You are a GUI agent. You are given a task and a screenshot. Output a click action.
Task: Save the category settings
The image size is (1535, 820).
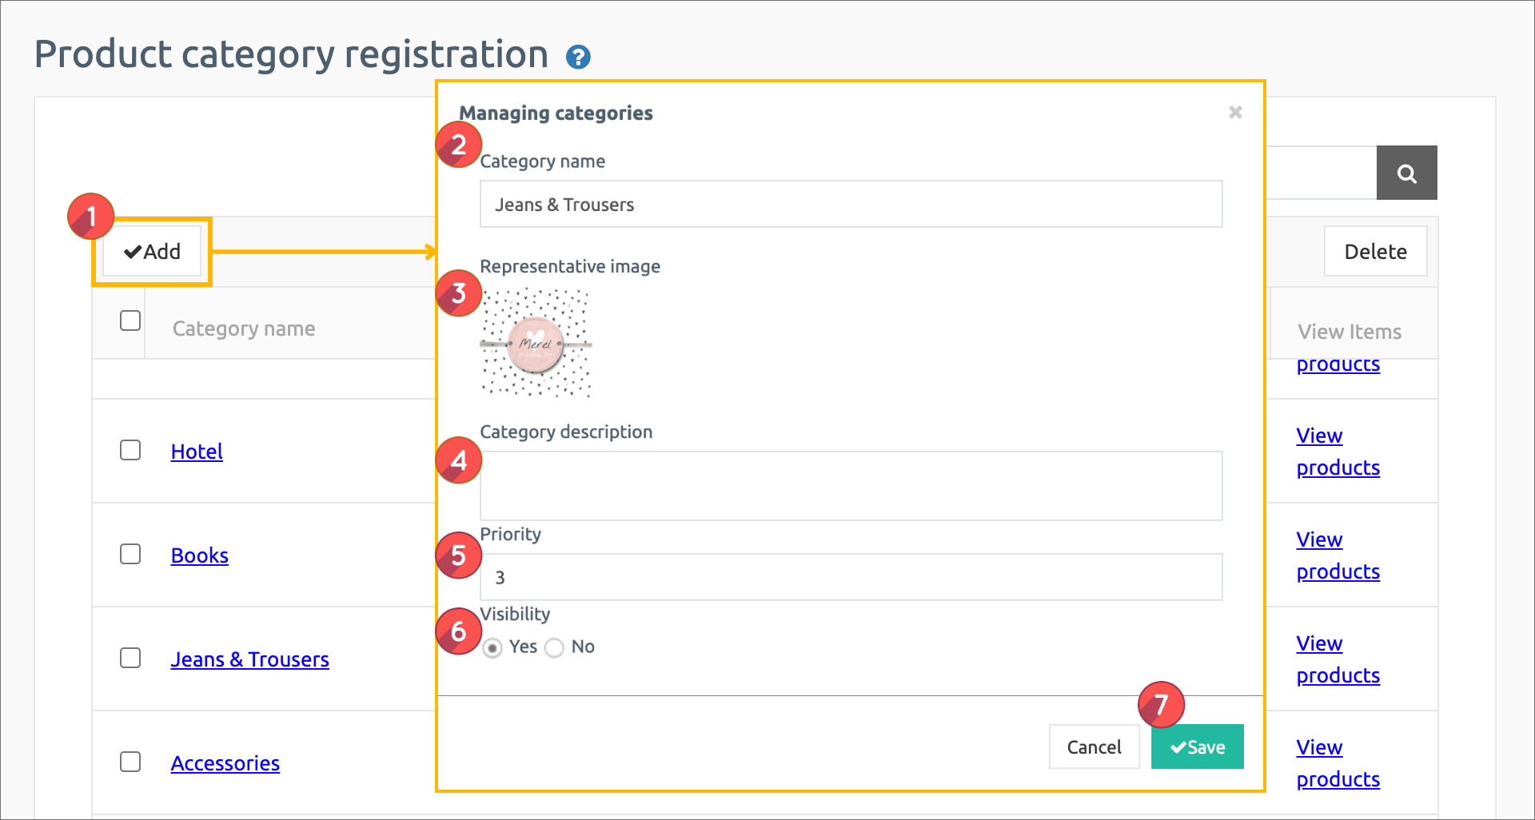pos(1197,747)
